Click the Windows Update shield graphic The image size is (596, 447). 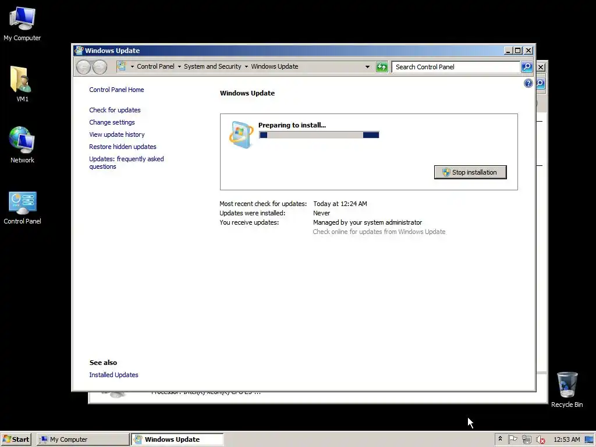[241, 134]
